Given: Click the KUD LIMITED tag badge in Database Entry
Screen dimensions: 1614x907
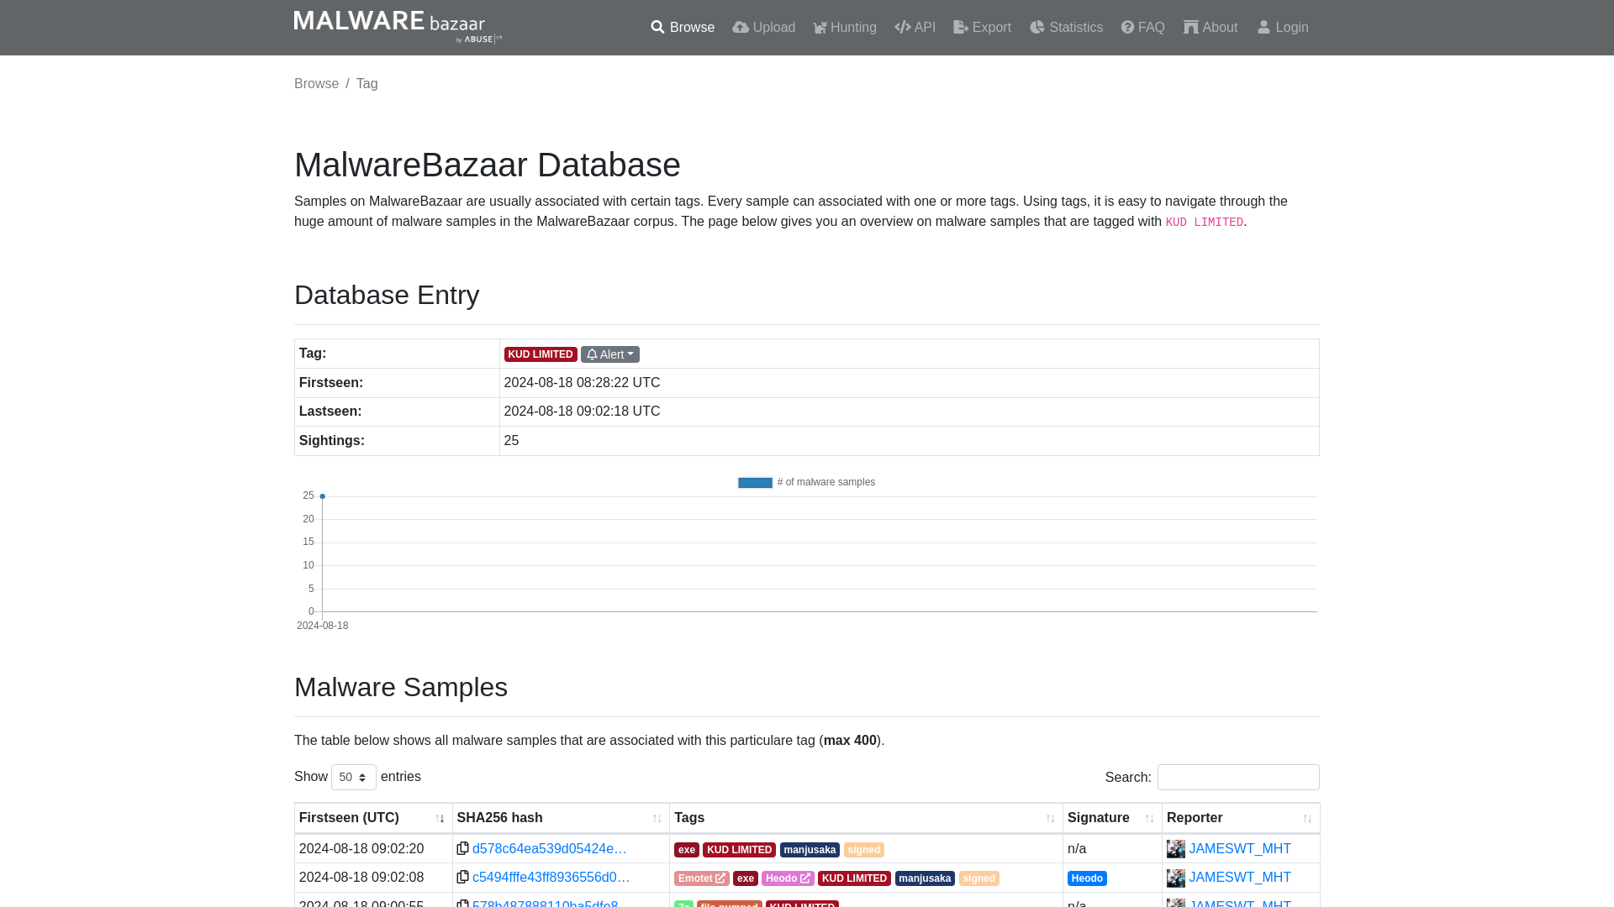Looking at the screenshot, I should [541, 354].
